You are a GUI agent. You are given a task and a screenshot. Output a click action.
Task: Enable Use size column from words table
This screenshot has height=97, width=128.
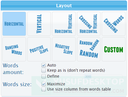point(44,89)
